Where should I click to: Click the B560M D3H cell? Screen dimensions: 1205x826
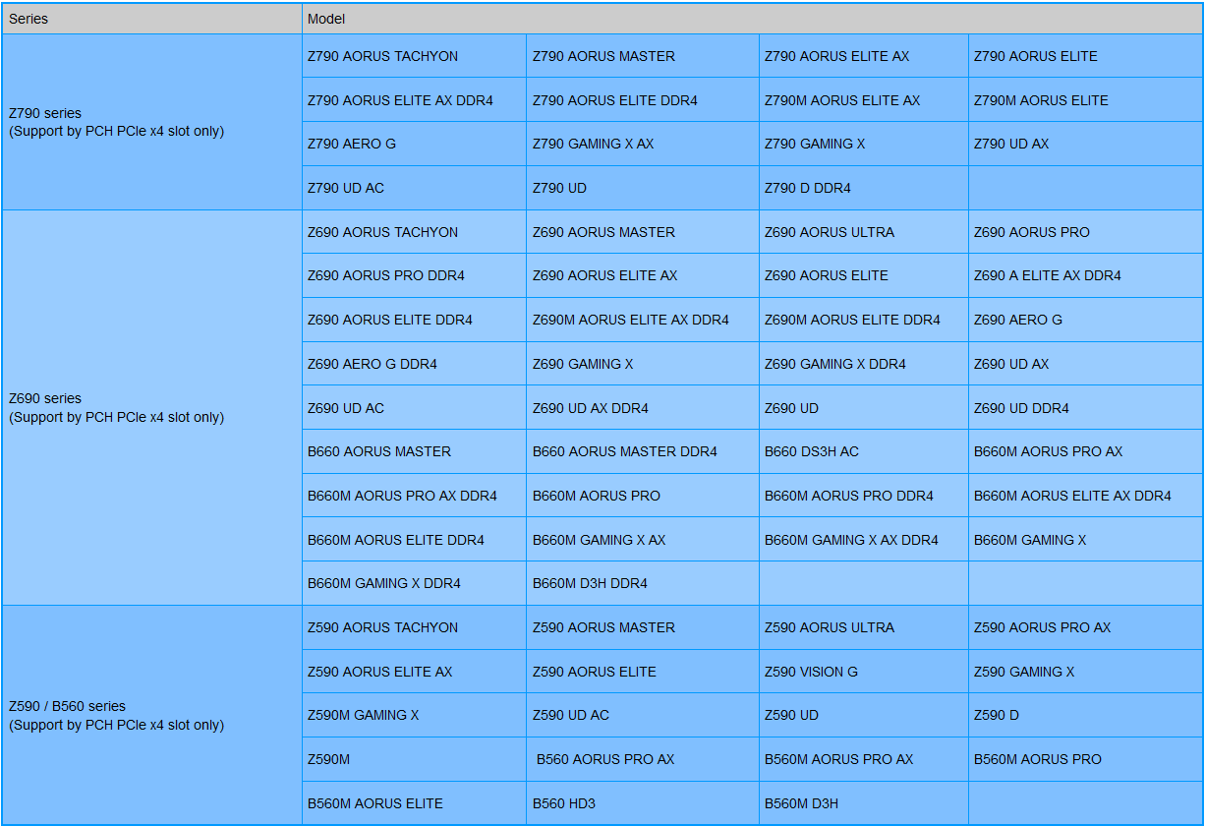[864, 803]
